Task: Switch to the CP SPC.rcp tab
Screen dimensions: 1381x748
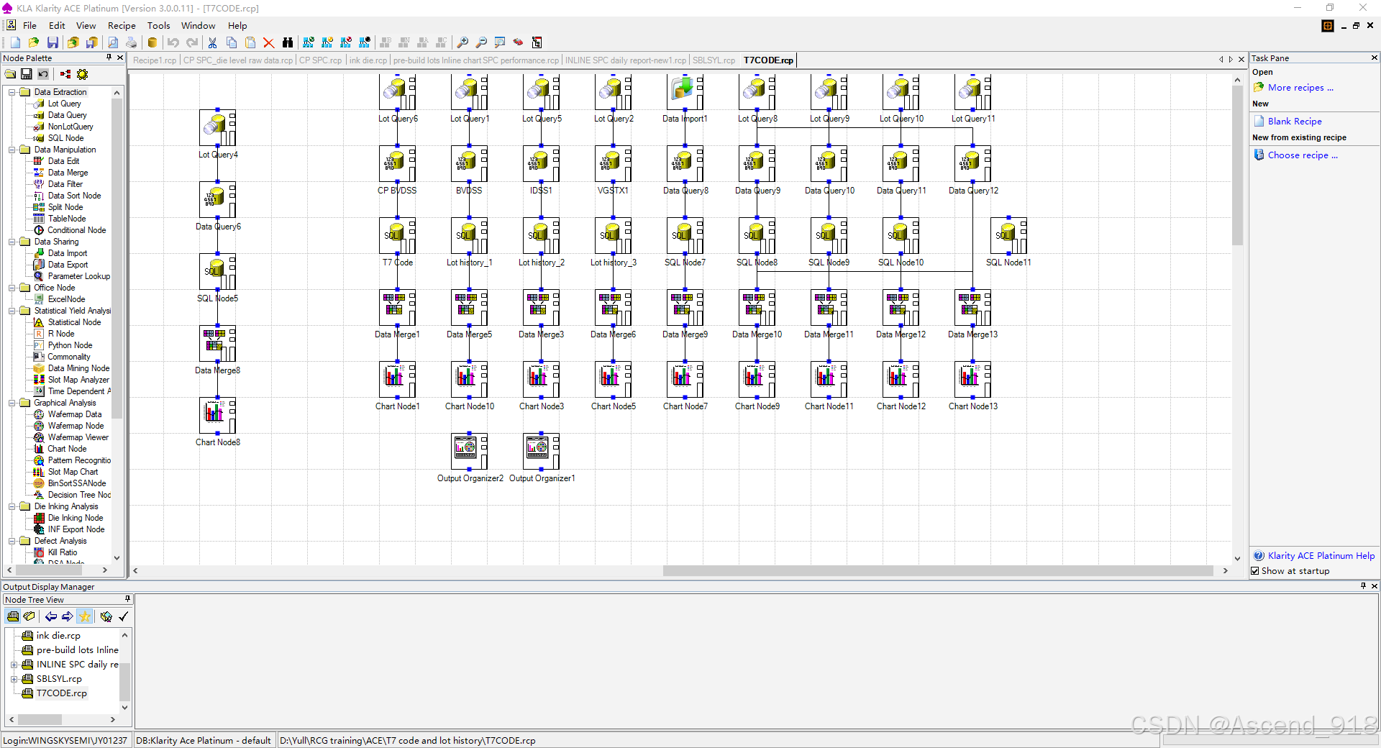Action: pyautogui.click(x=320, y=60)
